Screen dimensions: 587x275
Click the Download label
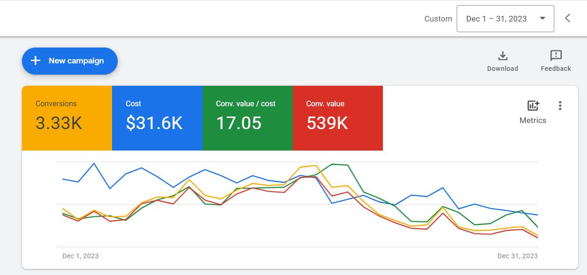pos(502,69)
